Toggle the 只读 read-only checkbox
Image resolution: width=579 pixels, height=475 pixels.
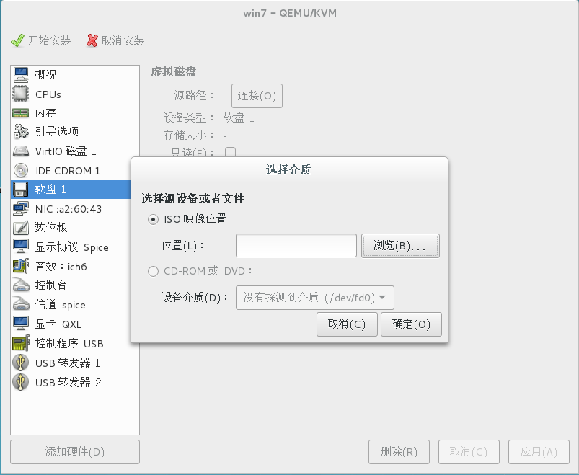coord(231,152)
